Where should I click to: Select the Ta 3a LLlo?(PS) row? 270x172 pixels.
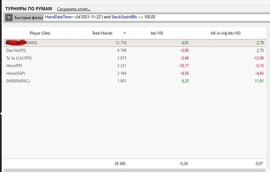135,58
